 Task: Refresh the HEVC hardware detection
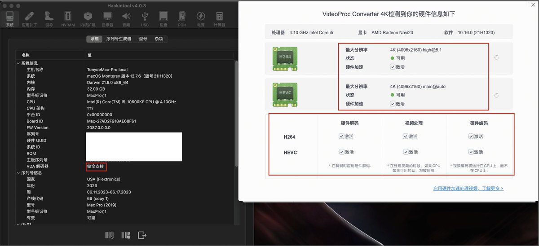click(x=496, y=95)
